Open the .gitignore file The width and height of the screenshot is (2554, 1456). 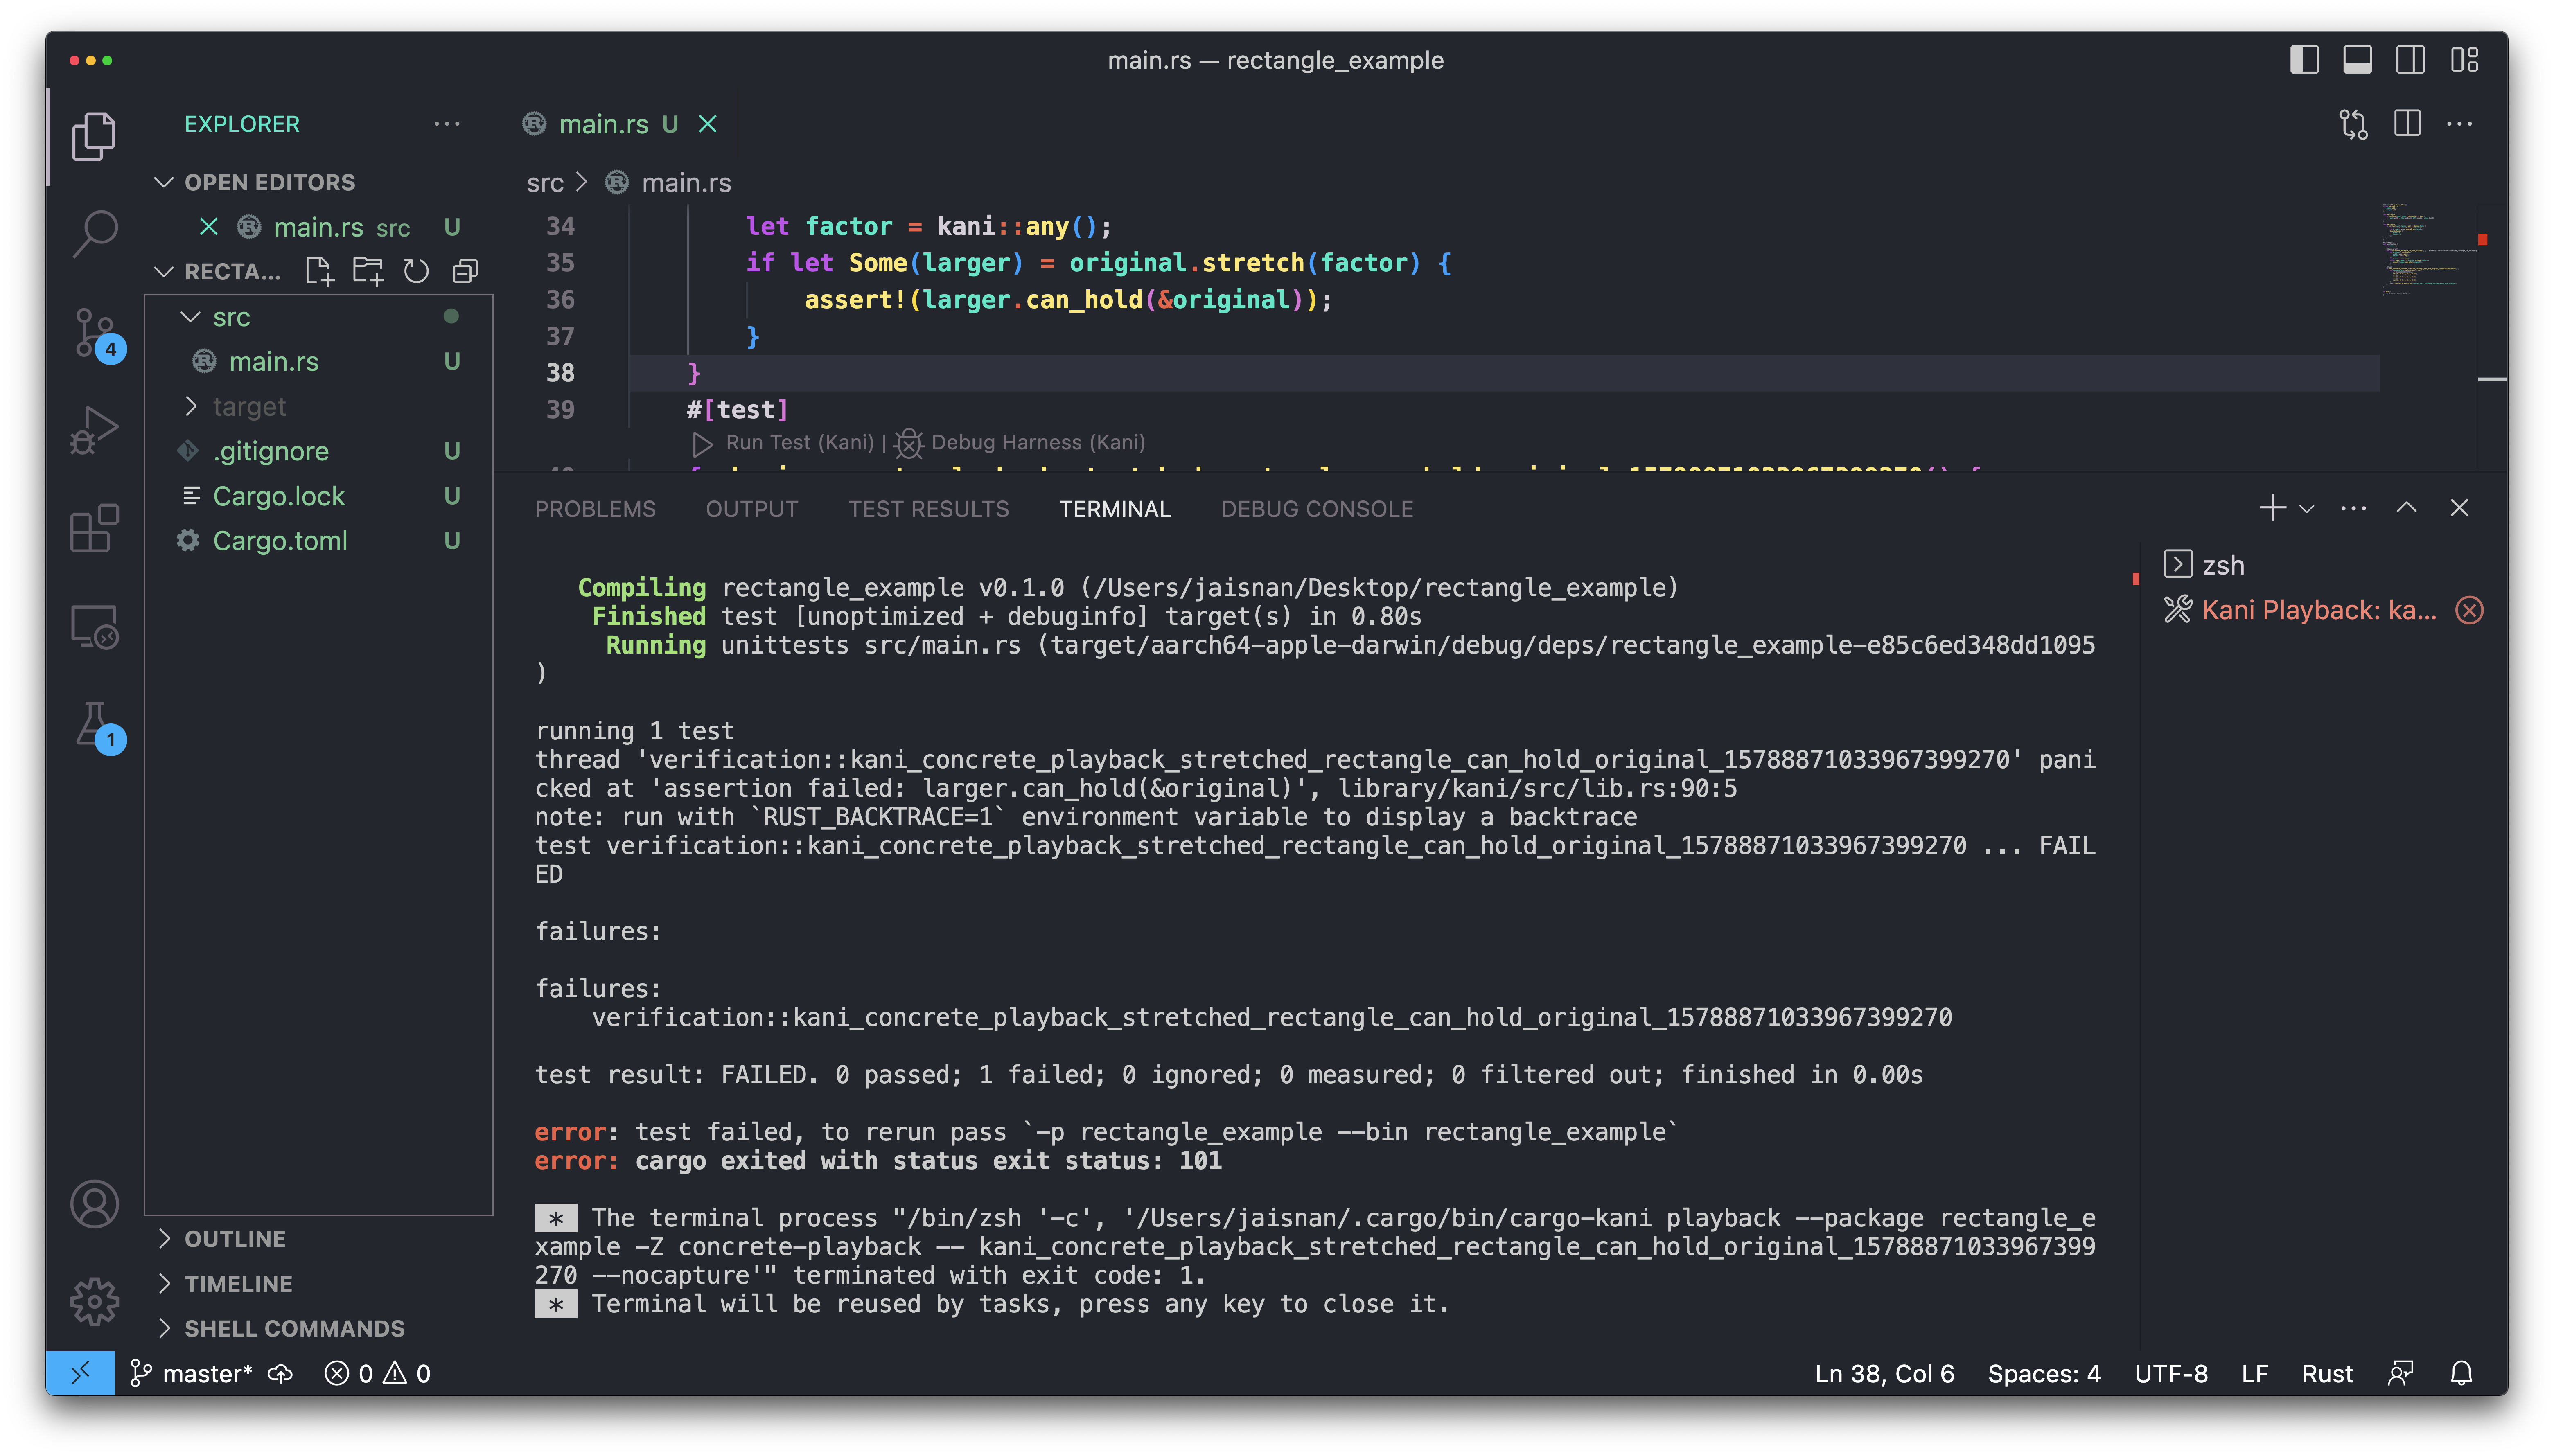point(318,451)
